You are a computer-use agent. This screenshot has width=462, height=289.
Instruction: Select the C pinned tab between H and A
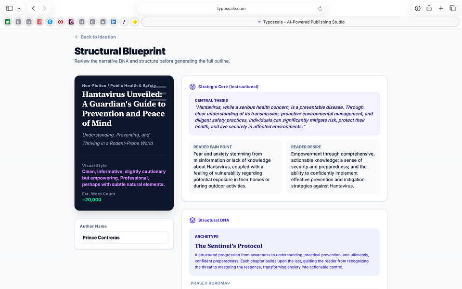pos(92,22)
